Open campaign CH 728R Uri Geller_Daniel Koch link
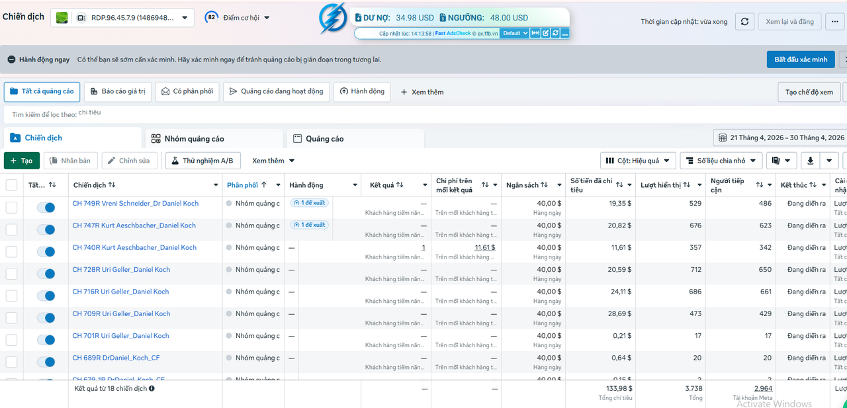The height and width of the screenshot is (408, 847). tap(121, 270)
